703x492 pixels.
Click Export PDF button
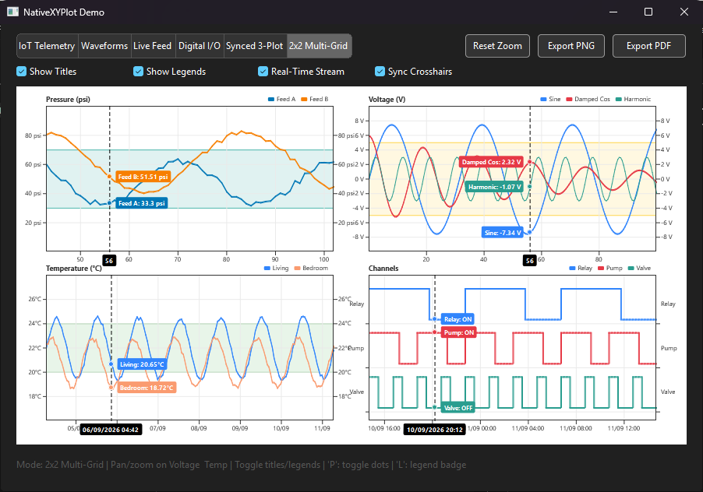(x=648, y=46)
